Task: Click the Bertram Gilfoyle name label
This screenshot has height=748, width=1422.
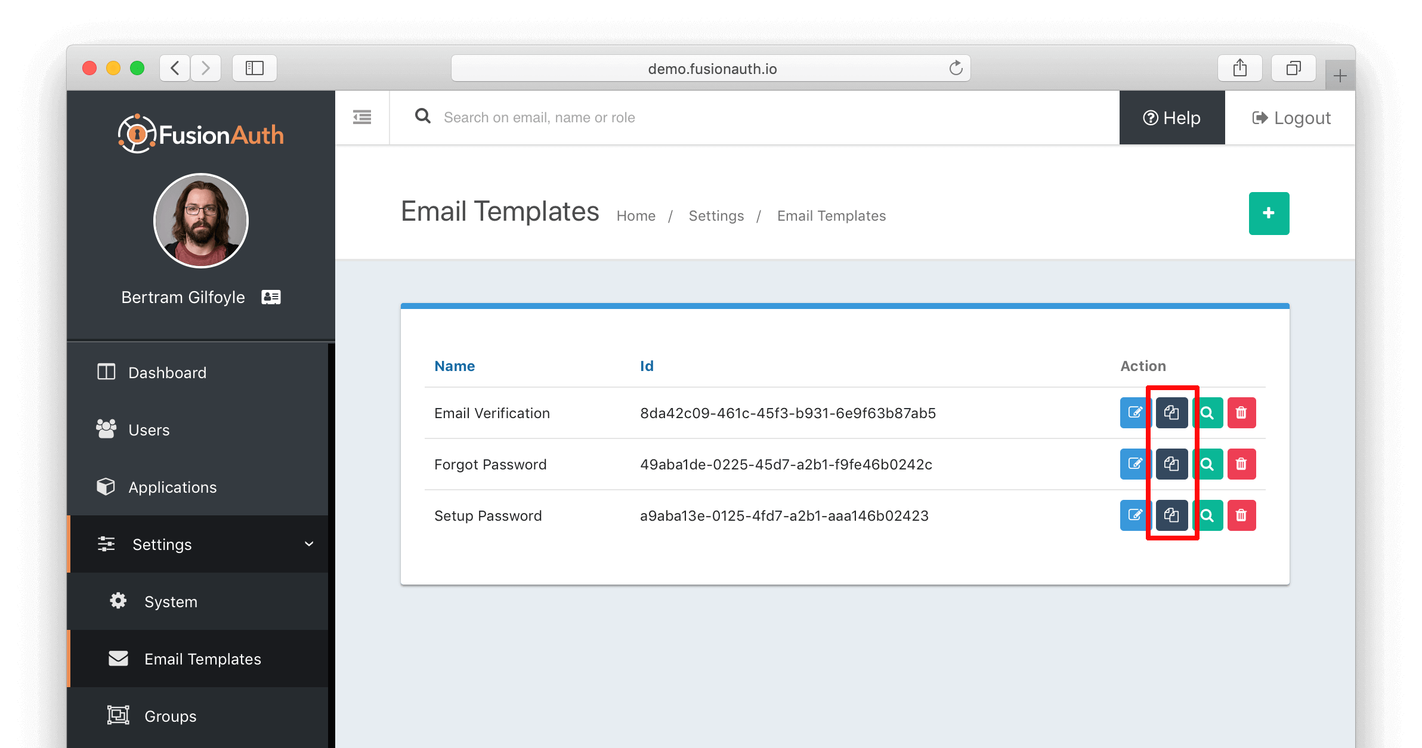Action: pos(183,297)
